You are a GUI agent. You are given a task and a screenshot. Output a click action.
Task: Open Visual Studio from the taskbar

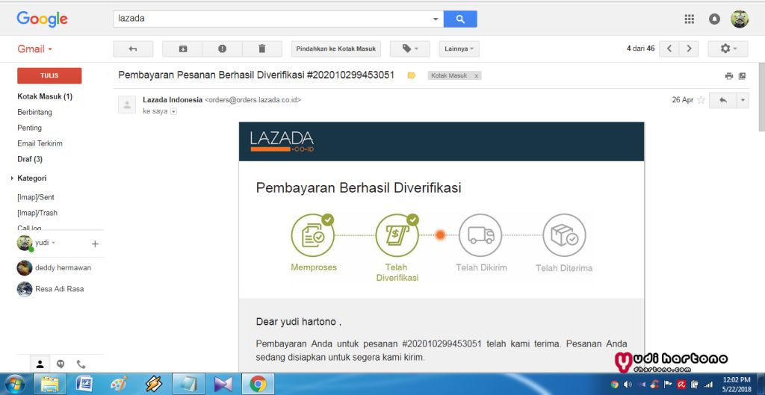pos(223,385)
